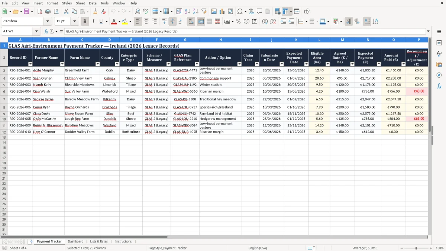Toggle Wrap Text button
The height and width of the screenshot is (251, 446).
[x=191, y=22]
